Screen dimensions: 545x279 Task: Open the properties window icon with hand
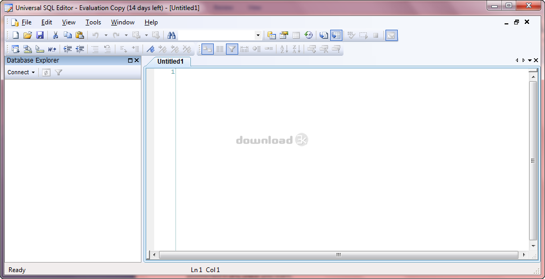(x=284, y=35)
